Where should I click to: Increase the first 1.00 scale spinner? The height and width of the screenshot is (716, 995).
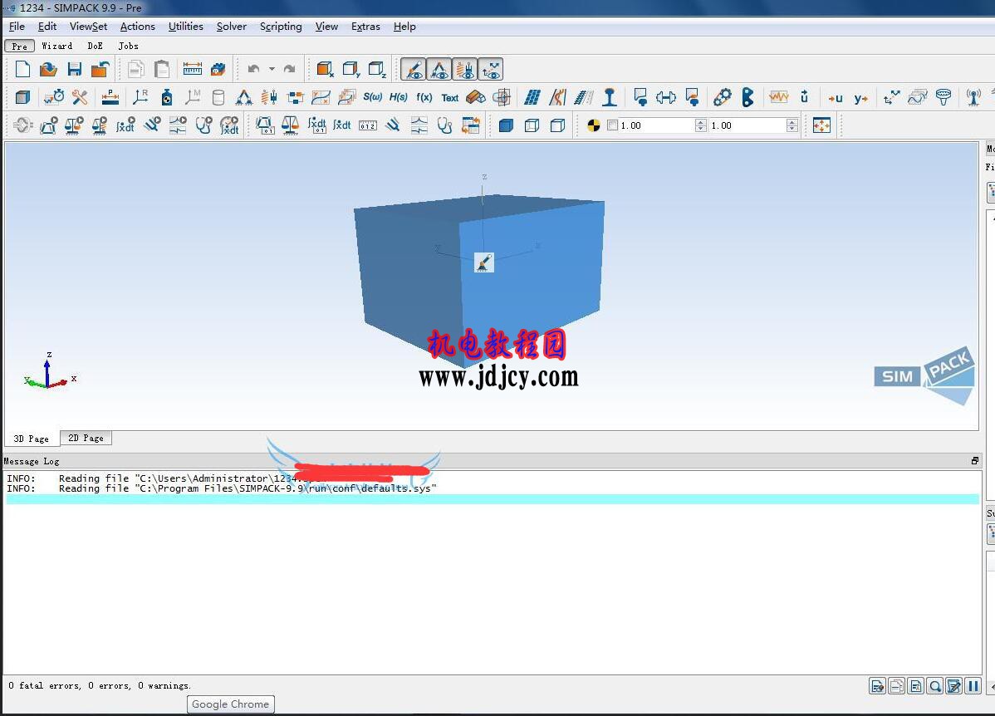pyautogui.click(x=700, y=122)
